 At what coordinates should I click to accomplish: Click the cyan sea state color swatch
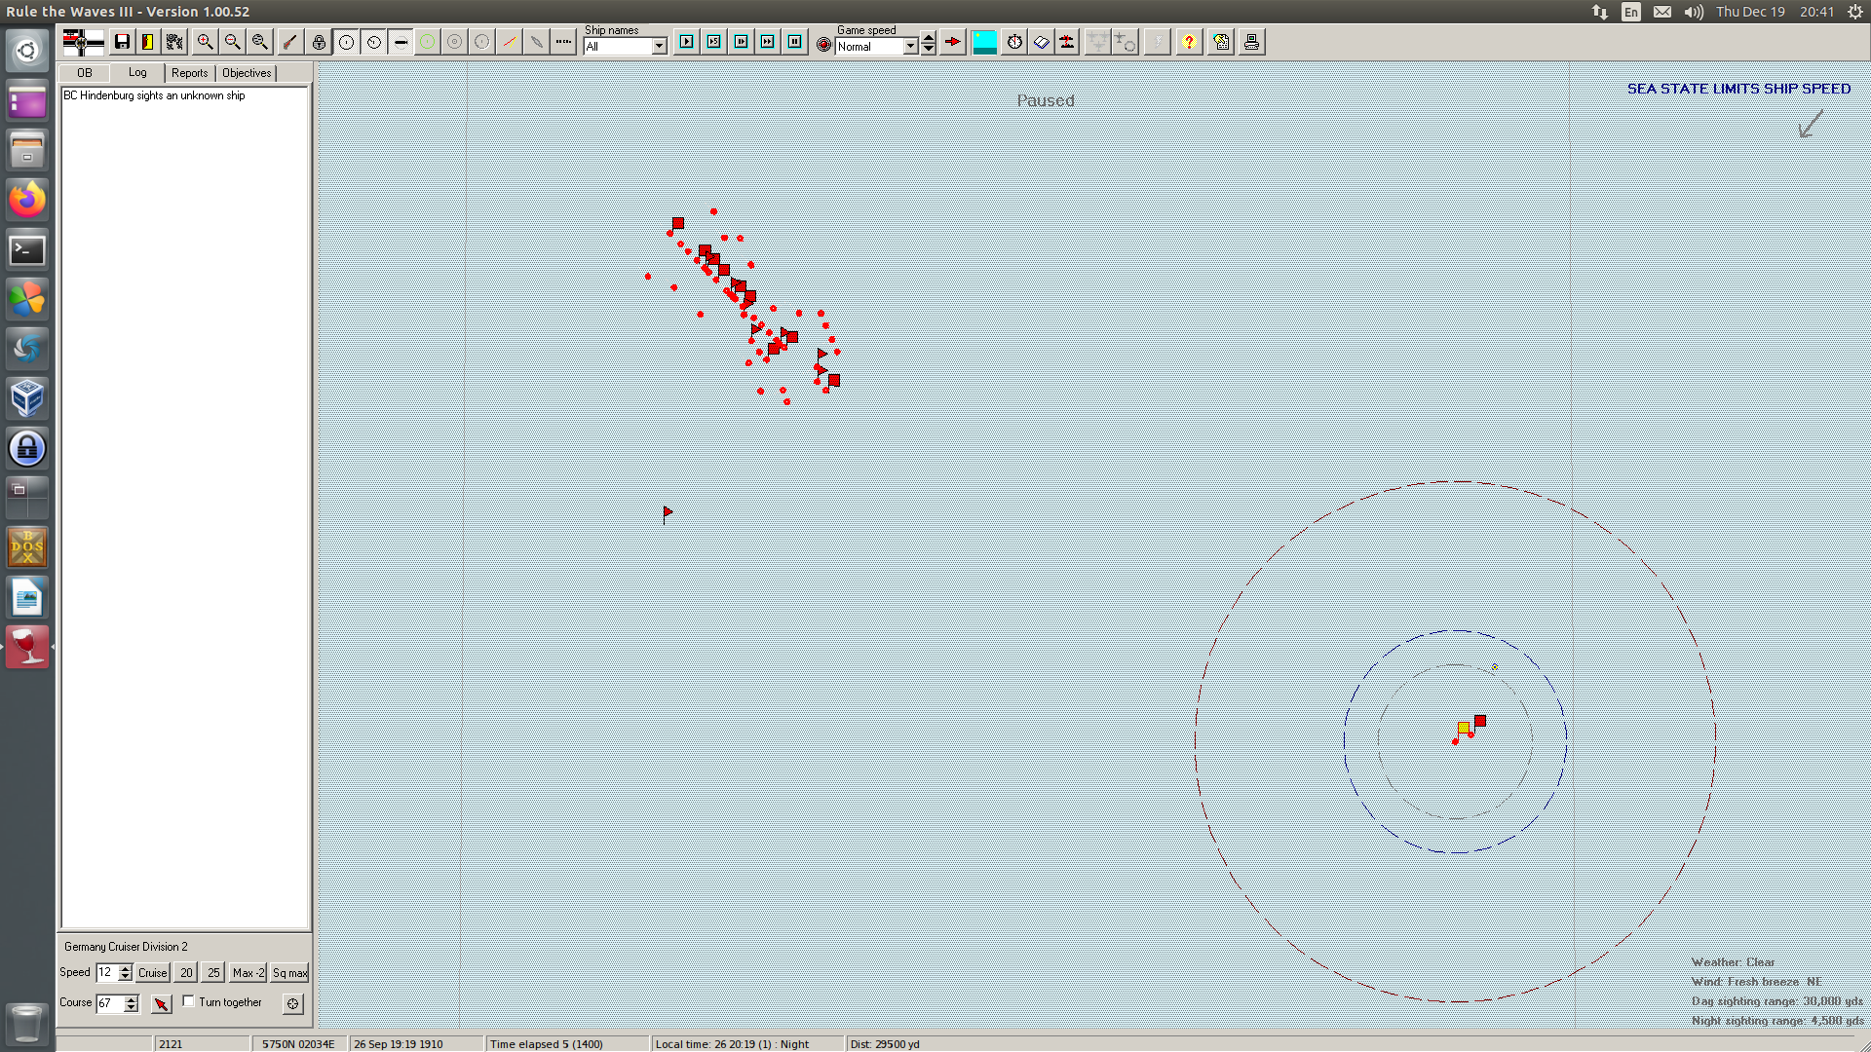click(x=984, y=42)
